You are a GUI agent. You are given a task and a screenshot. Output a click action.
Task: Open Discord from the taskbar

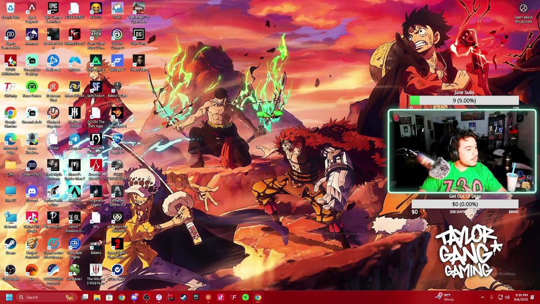(134, 297)
